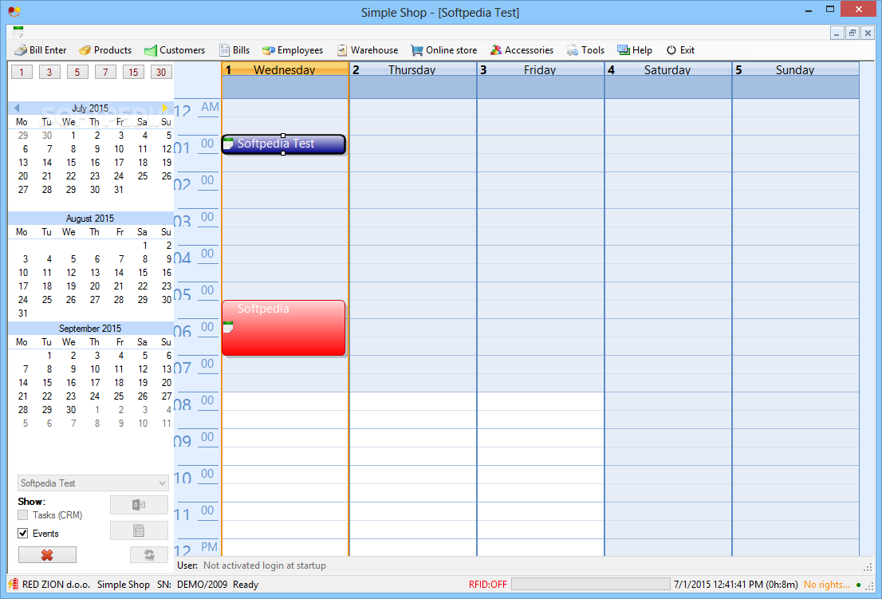882x599 pixels.
Task: Open the Products section
Action: coord(105,50)
